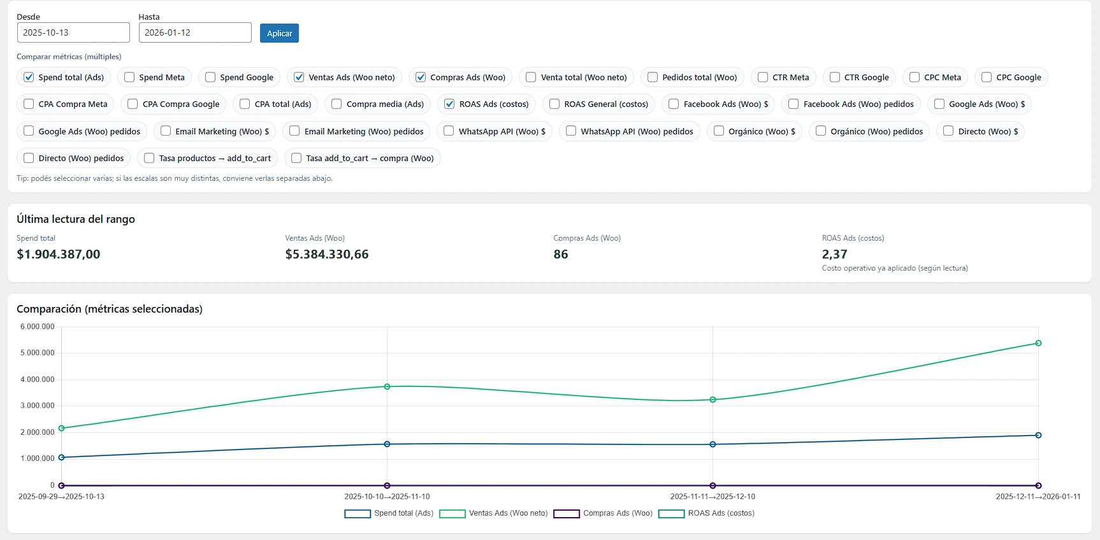Enable the CPA Compra Meta checkbox
The width and height of the screenshot is (1100, 540).
[29, 104]
